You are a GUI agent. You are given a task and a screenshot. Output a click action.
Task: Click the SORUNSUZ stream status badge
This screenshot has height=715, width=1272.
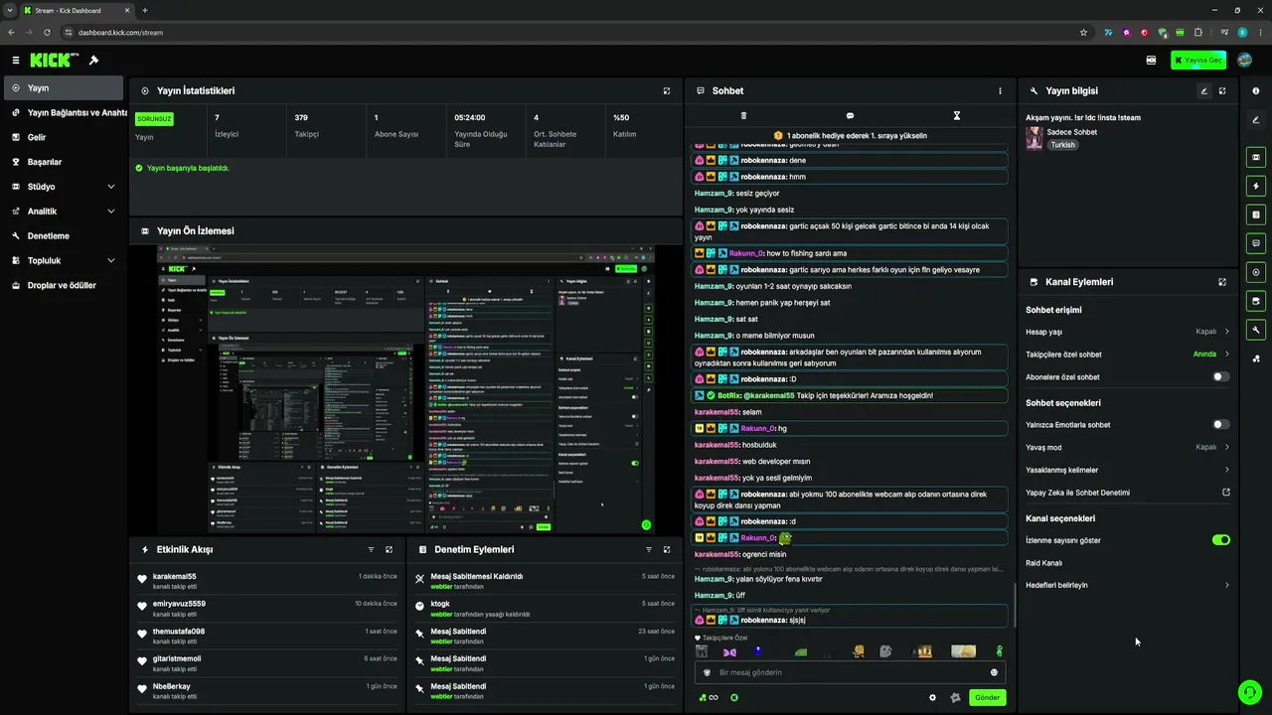click(154, 119)
